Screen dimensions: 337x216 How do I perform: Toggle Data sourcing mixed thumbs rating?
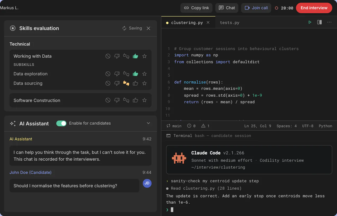(x=126, y=83)
